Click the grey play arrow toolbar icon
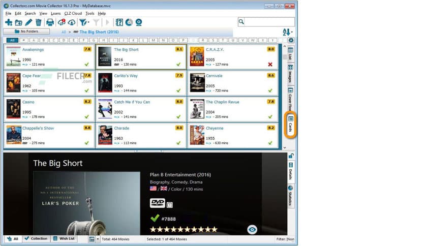 tap(108, 22)
